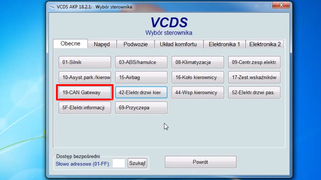The image size is (321, 180).
Task: Open 44-Wsp.kierownicy module
Action: [197, 93]
